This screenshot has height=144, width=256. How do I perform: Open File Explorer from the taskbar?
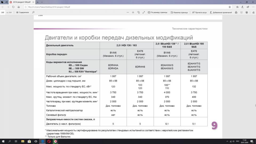(x=23, y=141)
